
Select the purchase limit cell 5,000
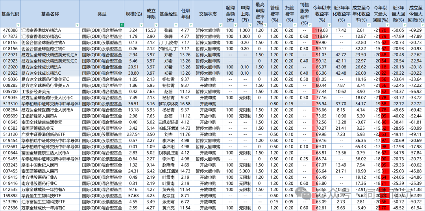coord(246,171)
